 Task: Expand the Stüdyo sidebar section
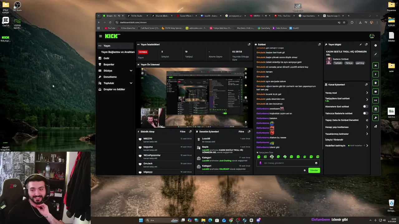(131, 71)
